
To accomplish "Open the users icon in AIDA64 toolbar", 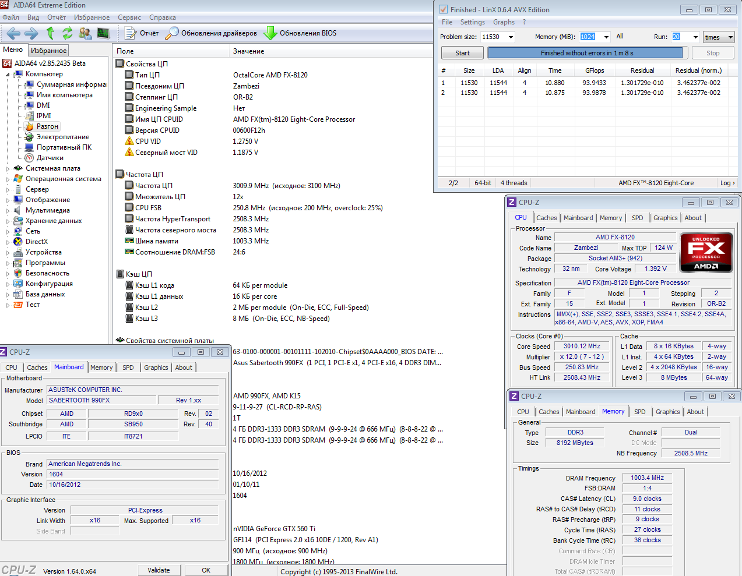I will 85,33.
